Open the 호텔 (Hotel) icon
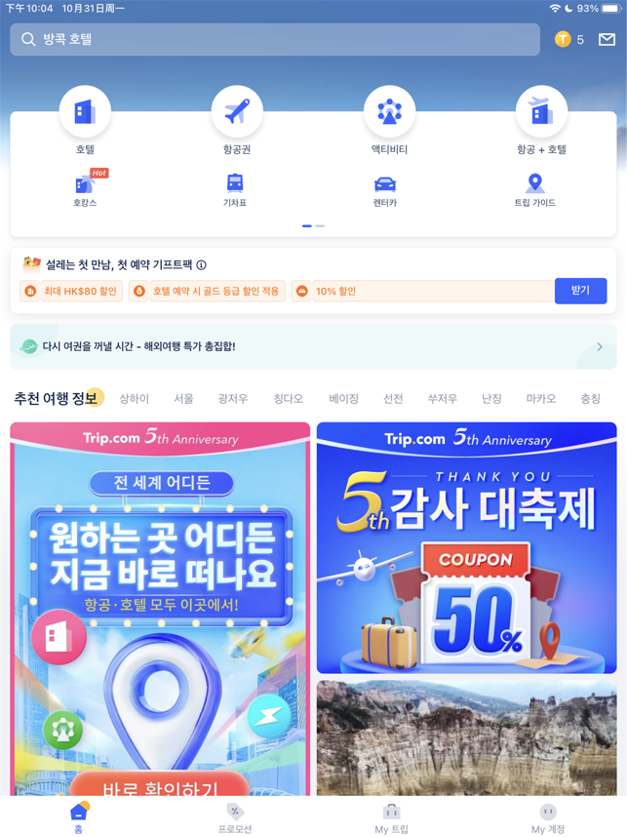The width and height of the screenshot is (627, 837). point(85,111)
